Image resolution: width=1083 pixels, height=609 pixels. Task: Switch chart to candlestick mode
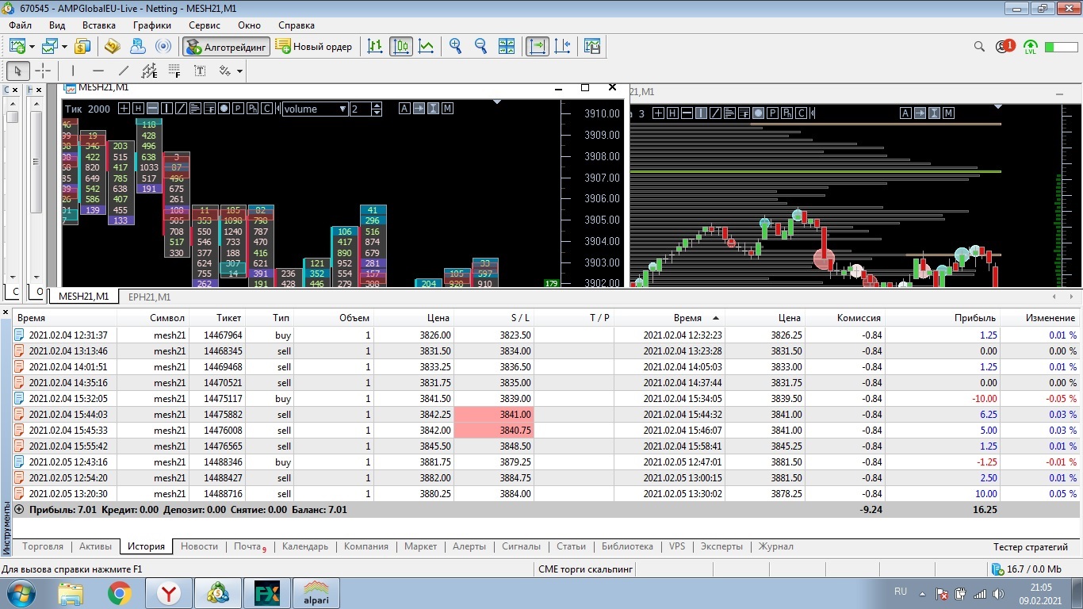pyautogui.click(x=401, y=47)
